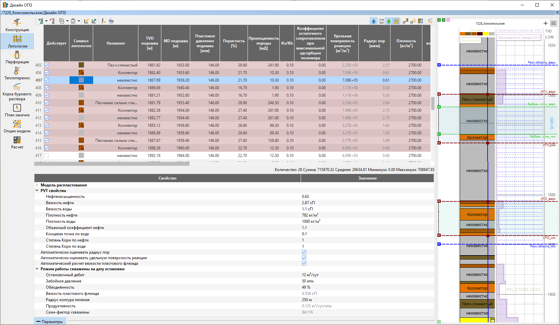560x325 pixels.
Task: Open the План закачки section
Action: [17, 110]
